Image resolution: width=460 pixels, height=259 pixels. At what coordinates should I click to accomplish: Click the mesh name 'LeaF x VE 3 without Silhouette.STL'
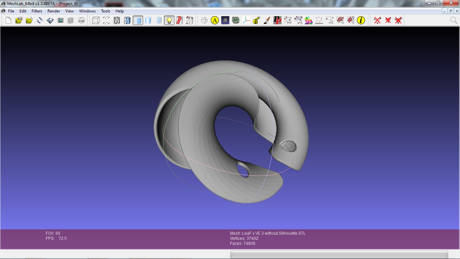(268, 233)
